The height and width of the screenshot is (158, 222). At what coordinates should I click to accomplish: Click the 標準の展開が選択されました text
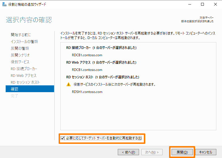pyautogui.click(x=197, y=21)
